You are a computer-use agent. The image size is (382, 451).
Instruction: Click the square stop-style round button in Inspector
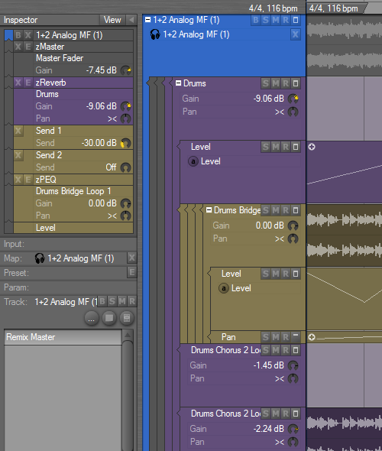[x=109, y=318]
